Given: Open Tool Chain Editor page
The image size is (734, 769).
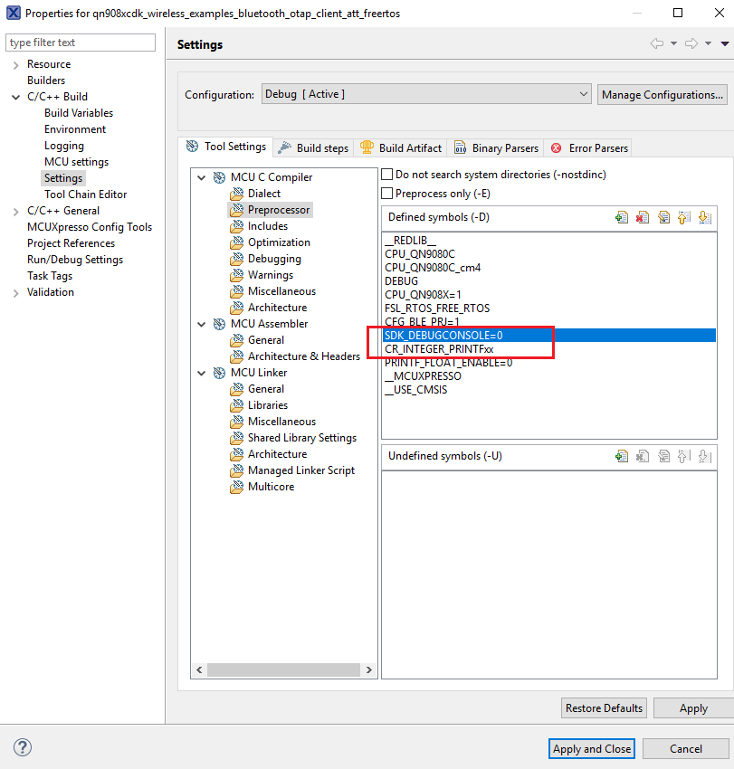Looking at the screenshot, I should (85, 195).
